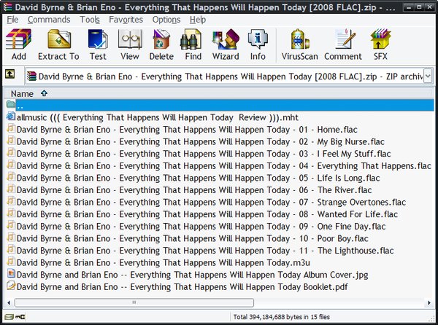
Task: Click the WinRAR title bar app icon
Action: pos(8,7)
